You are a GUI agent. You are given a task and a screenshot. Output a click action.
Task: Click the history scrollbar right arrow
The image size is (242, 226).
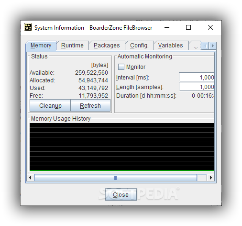[x=211, y=178]
